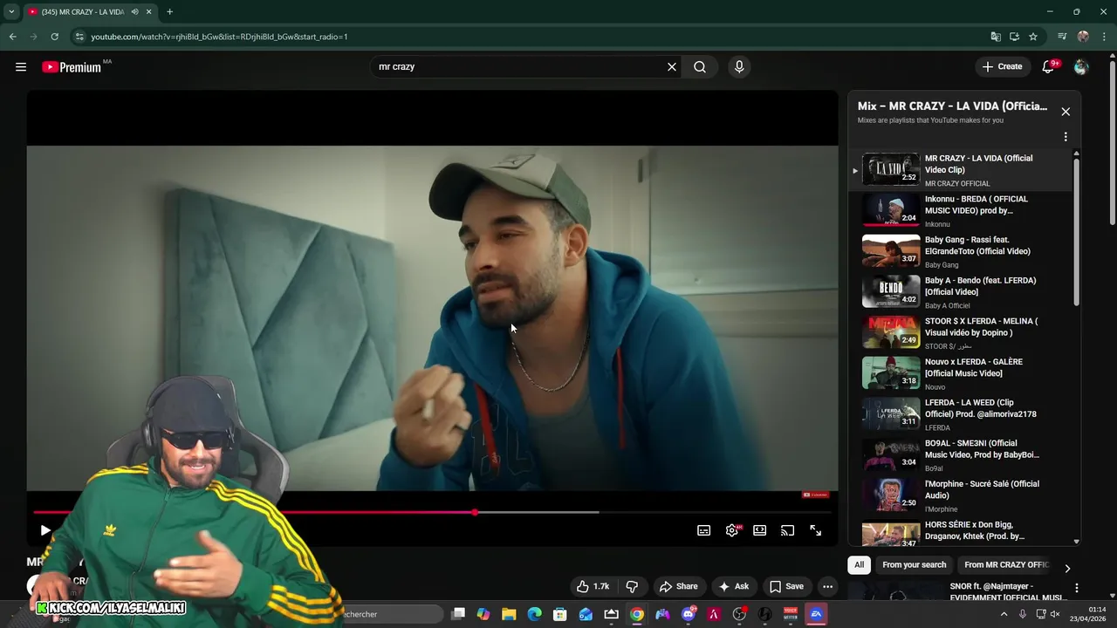The image size is (1117, 628).
Task: Open Microsoft Edge from the taskbar
Action: click(x=534, y=614)
